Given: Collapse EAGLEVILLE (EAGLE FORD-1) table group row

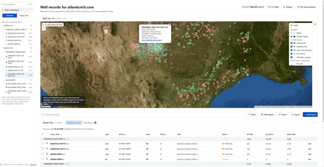Looking at the screenshot, I should (x=42, y=139).
